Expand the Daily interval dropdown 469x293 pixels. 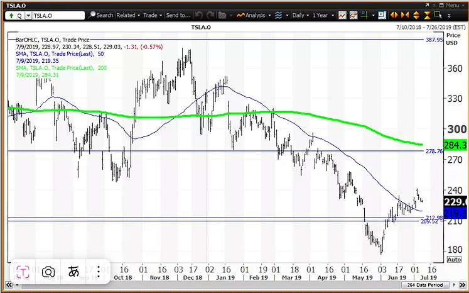coord(301,14)
